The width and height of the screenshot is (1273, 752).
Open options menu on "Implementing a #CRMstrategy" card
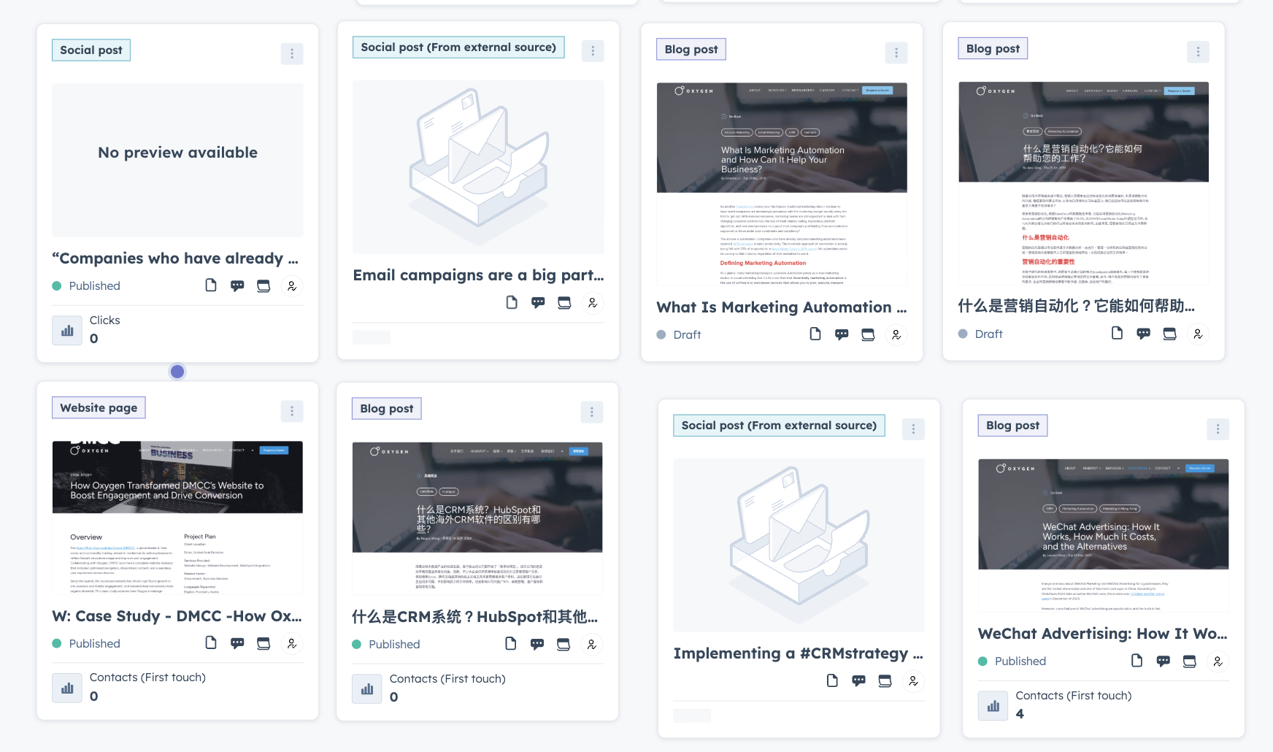tap(913, 429)
